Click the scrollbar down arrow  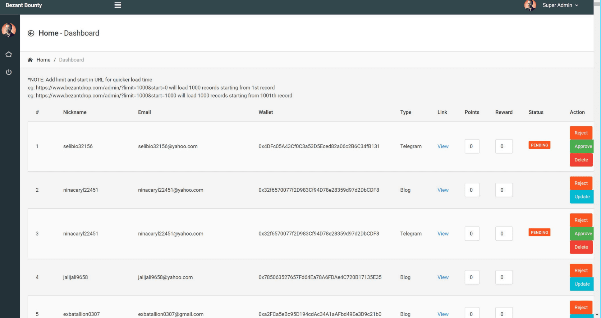point(597,315)
